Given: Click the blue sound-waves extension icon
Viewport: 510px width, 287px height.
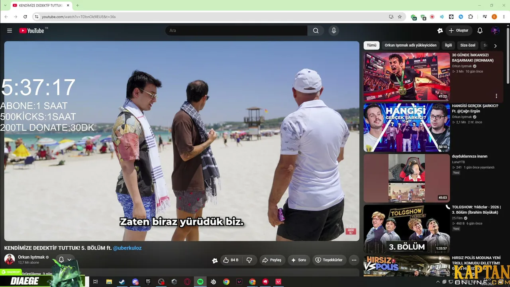Looking at the screenshot, I should [x=441, y=17].
